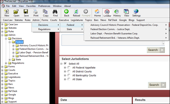Click the View toolbar icon
The image size is (170, 104).
126,12
